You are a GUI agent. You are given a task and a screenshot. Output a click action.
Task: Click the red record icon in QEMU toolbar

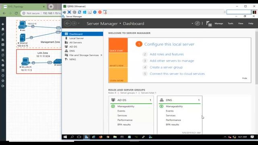pyautogui.click(x=100, y=12)
